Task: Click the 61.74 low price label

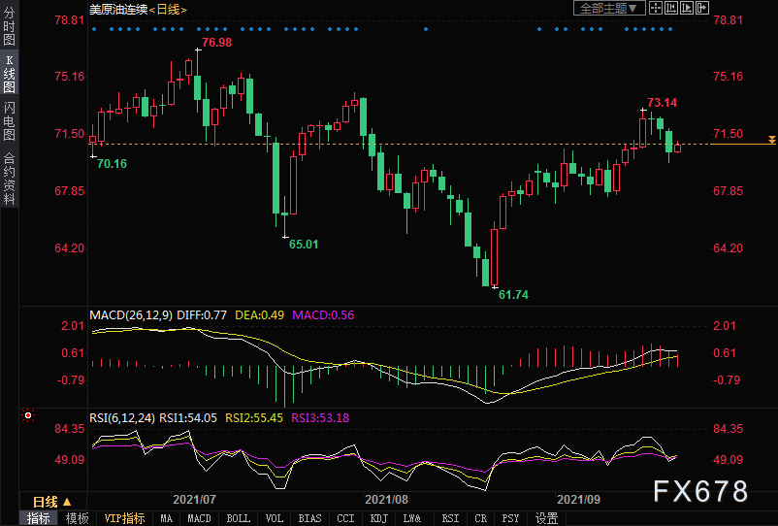Action: 513,295
